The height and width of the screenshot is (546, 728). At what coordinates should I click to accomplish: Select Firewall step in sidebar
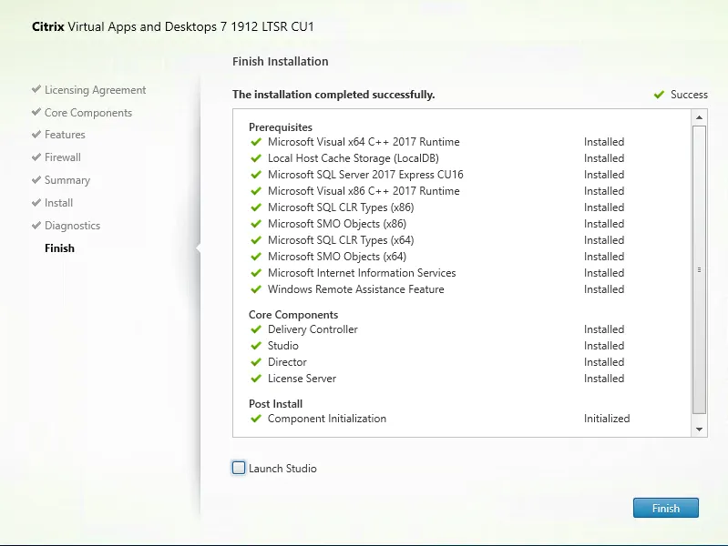coord(63,157)
